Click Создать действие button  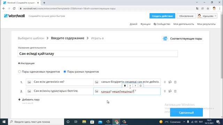coord(162,16)
